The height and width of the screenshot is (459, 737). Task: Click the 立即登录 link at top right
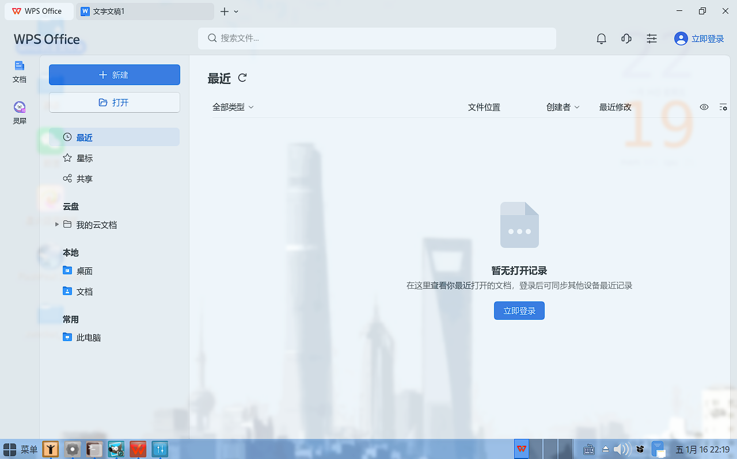tap(708, 39)
